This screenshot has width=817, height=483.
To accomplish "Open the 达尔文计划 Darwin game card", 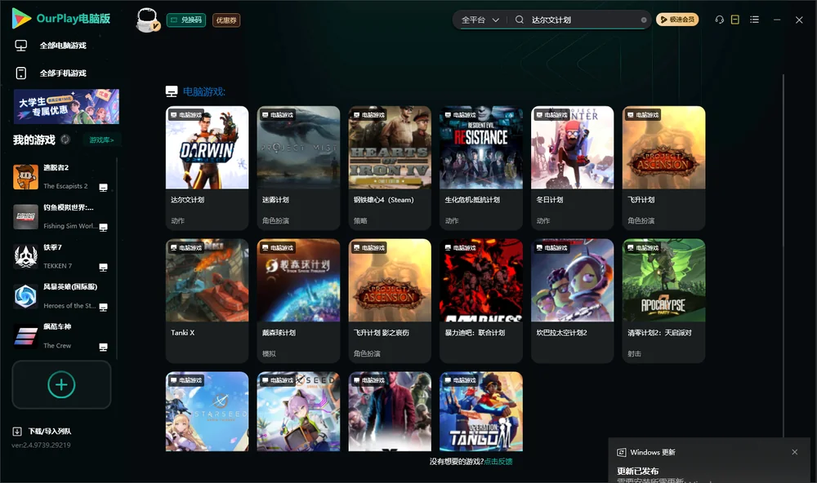I will [x=207, y=167].
